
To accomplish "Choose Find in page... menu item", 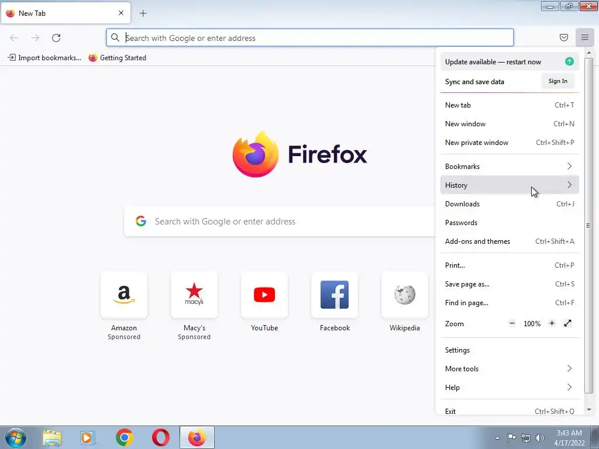I will point(510,302).
